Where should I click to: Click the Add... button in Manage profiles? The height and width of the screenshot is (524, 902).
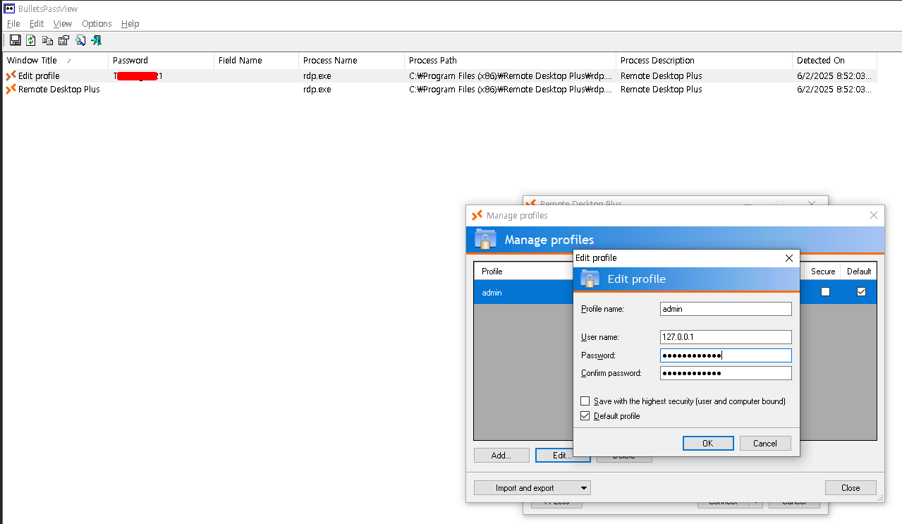pos(501,455)
